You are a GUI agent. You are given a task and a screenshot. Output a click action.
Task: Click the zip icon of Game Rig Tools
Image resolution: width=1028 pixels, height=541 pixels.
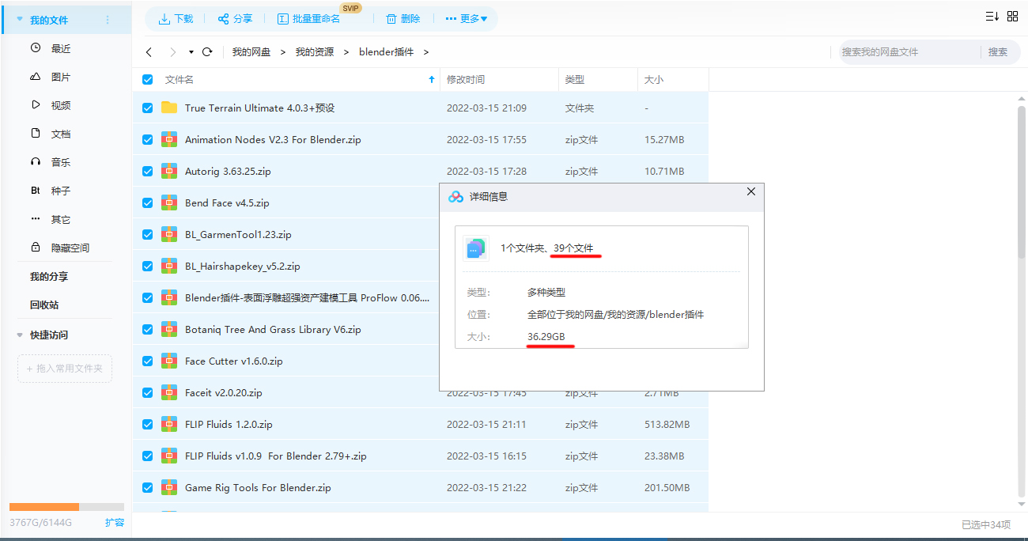(169, 487)
